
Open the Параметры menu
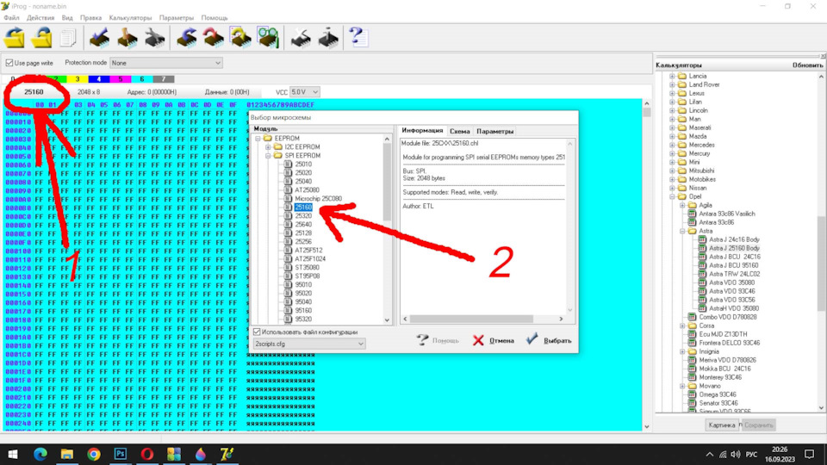(x=176, y=18)
